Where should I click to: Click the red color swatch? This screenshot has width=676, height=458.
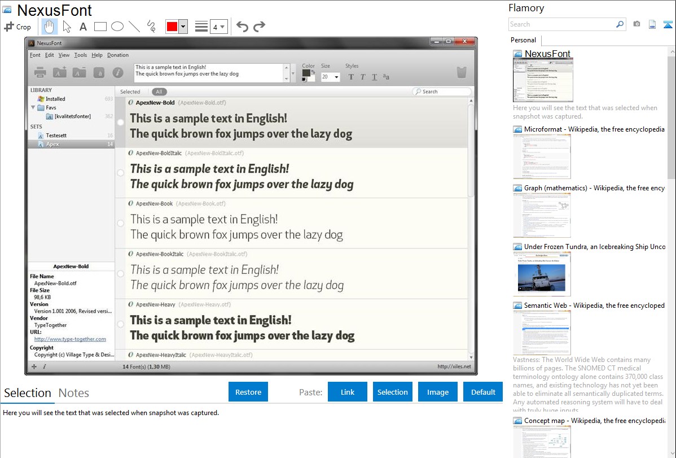172,27
